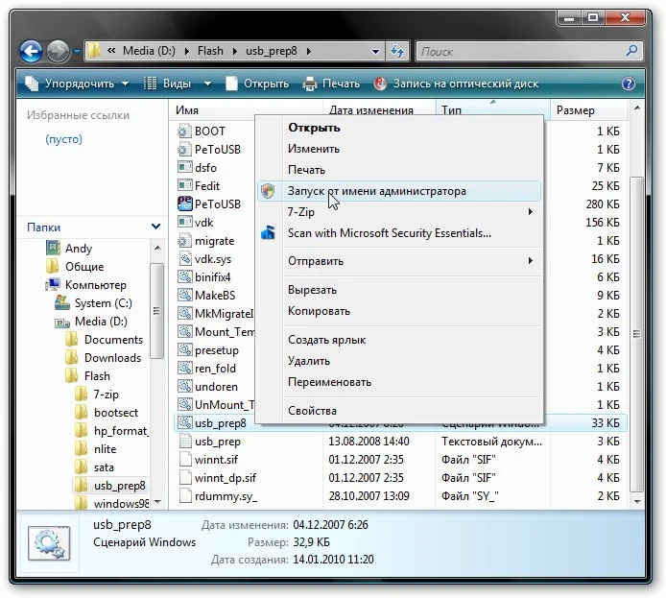Viewport: 666px width, 598px height.
Task: Select the dsfo application icon
Action: 185,167
